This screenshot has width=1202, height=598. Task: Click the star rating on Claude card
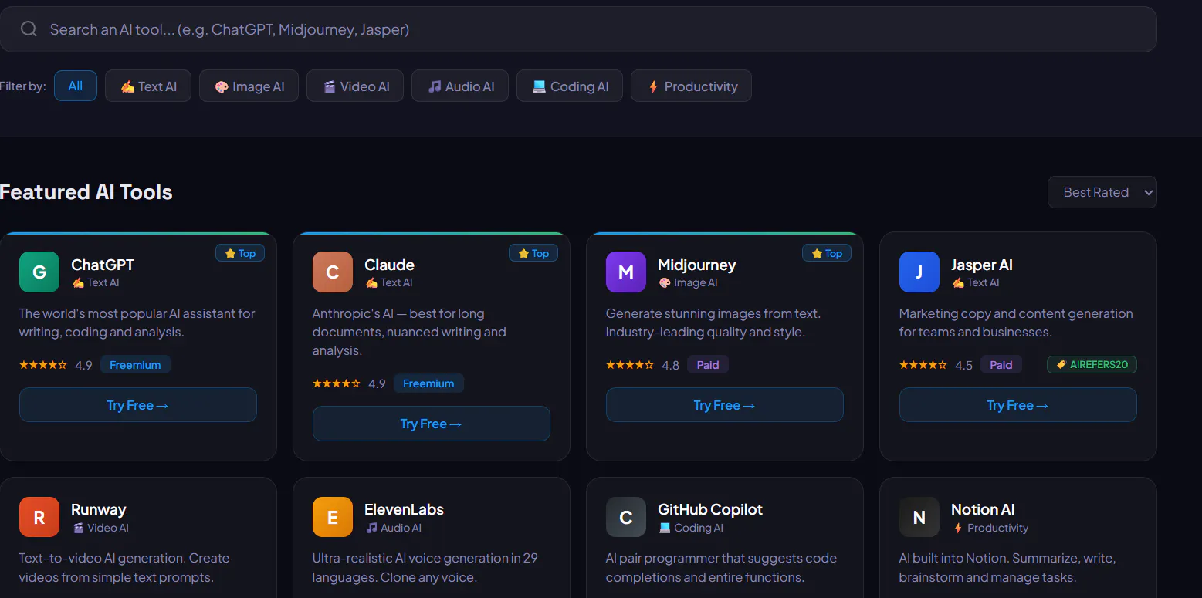tap(337, 383)
